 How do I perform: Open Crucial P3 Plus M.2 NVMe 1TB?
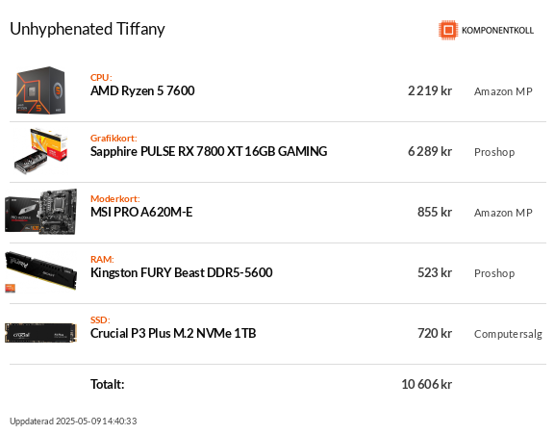(173, 334)
